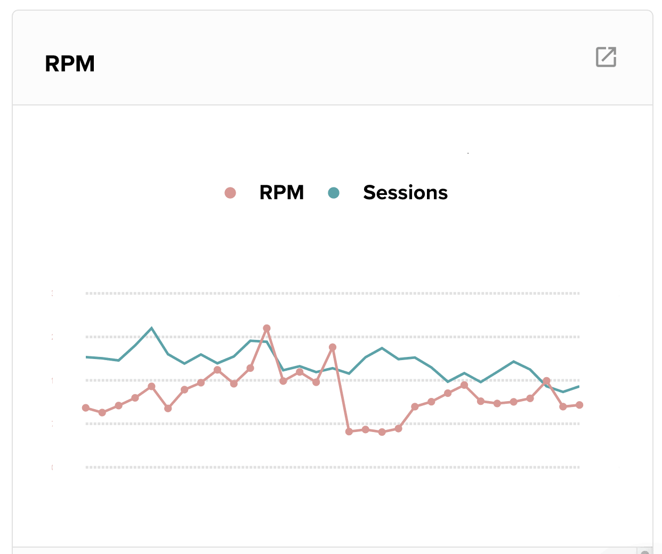Hide the pink RPM line using the legend
The width and height of the screenshot is (662, 554).
pyautogui.click(x=229, y=192)
